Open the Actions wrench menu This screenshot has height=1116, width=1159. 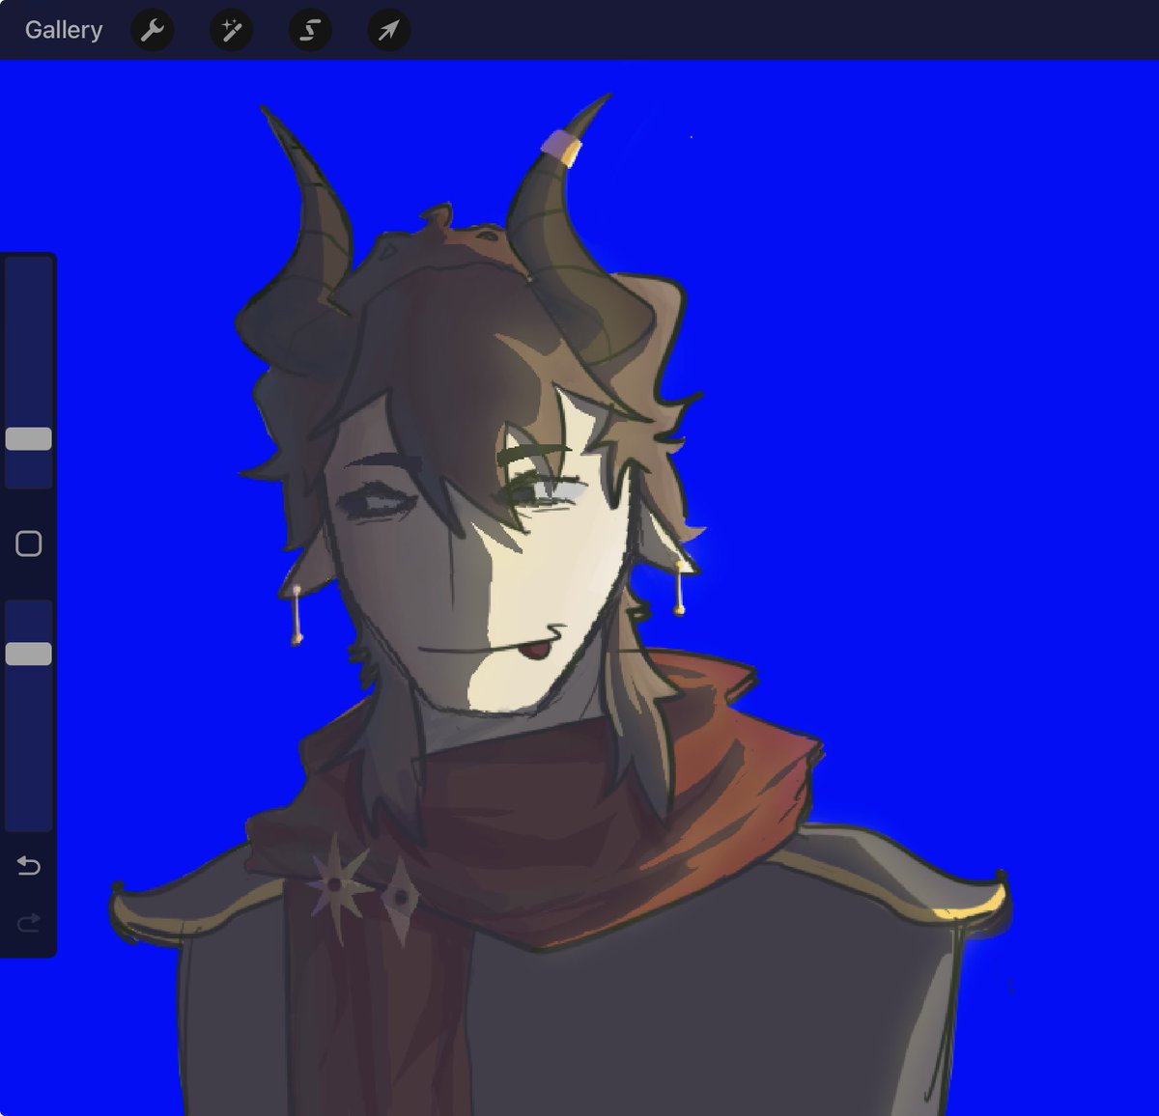click(x=152, y=30)
